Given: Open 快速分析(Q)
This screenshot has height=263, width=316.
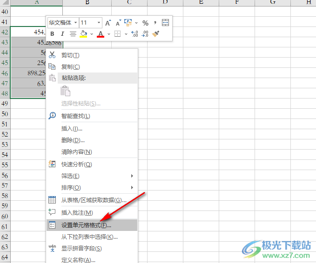Looking at the screenshot, I should pyautogui.click(x=92, y=164).
